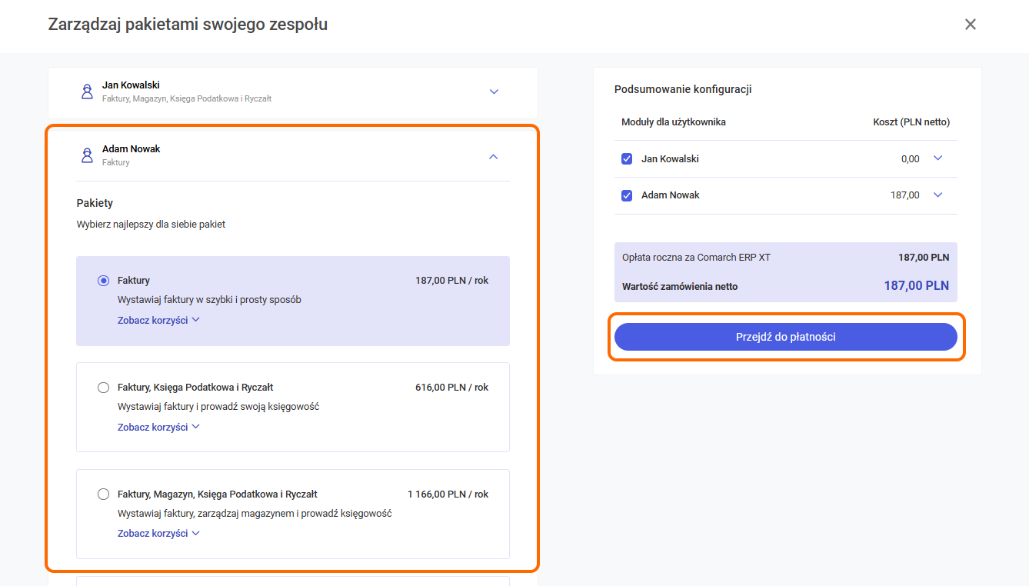Select the Faktury package radio button
This screenshot has height=586, width=1029.
pos(103,281)
